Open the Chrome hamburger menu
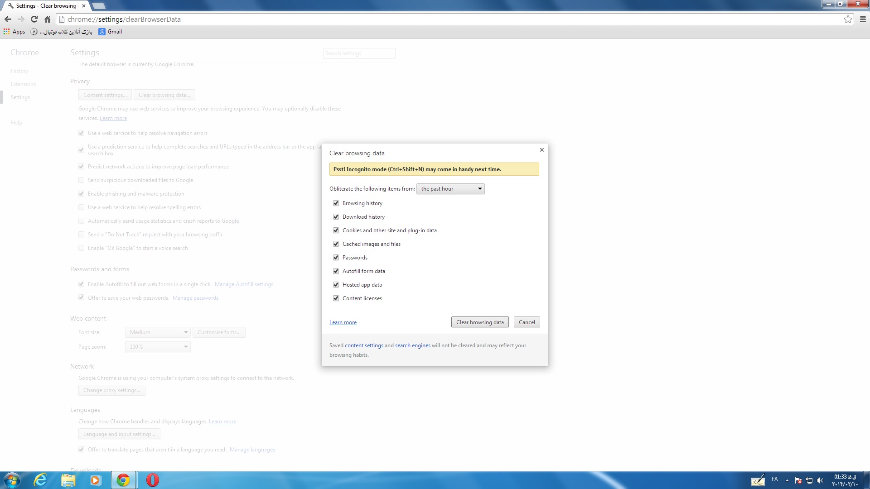The width and height of the screenshot is (870, 489). click(863, 19)
